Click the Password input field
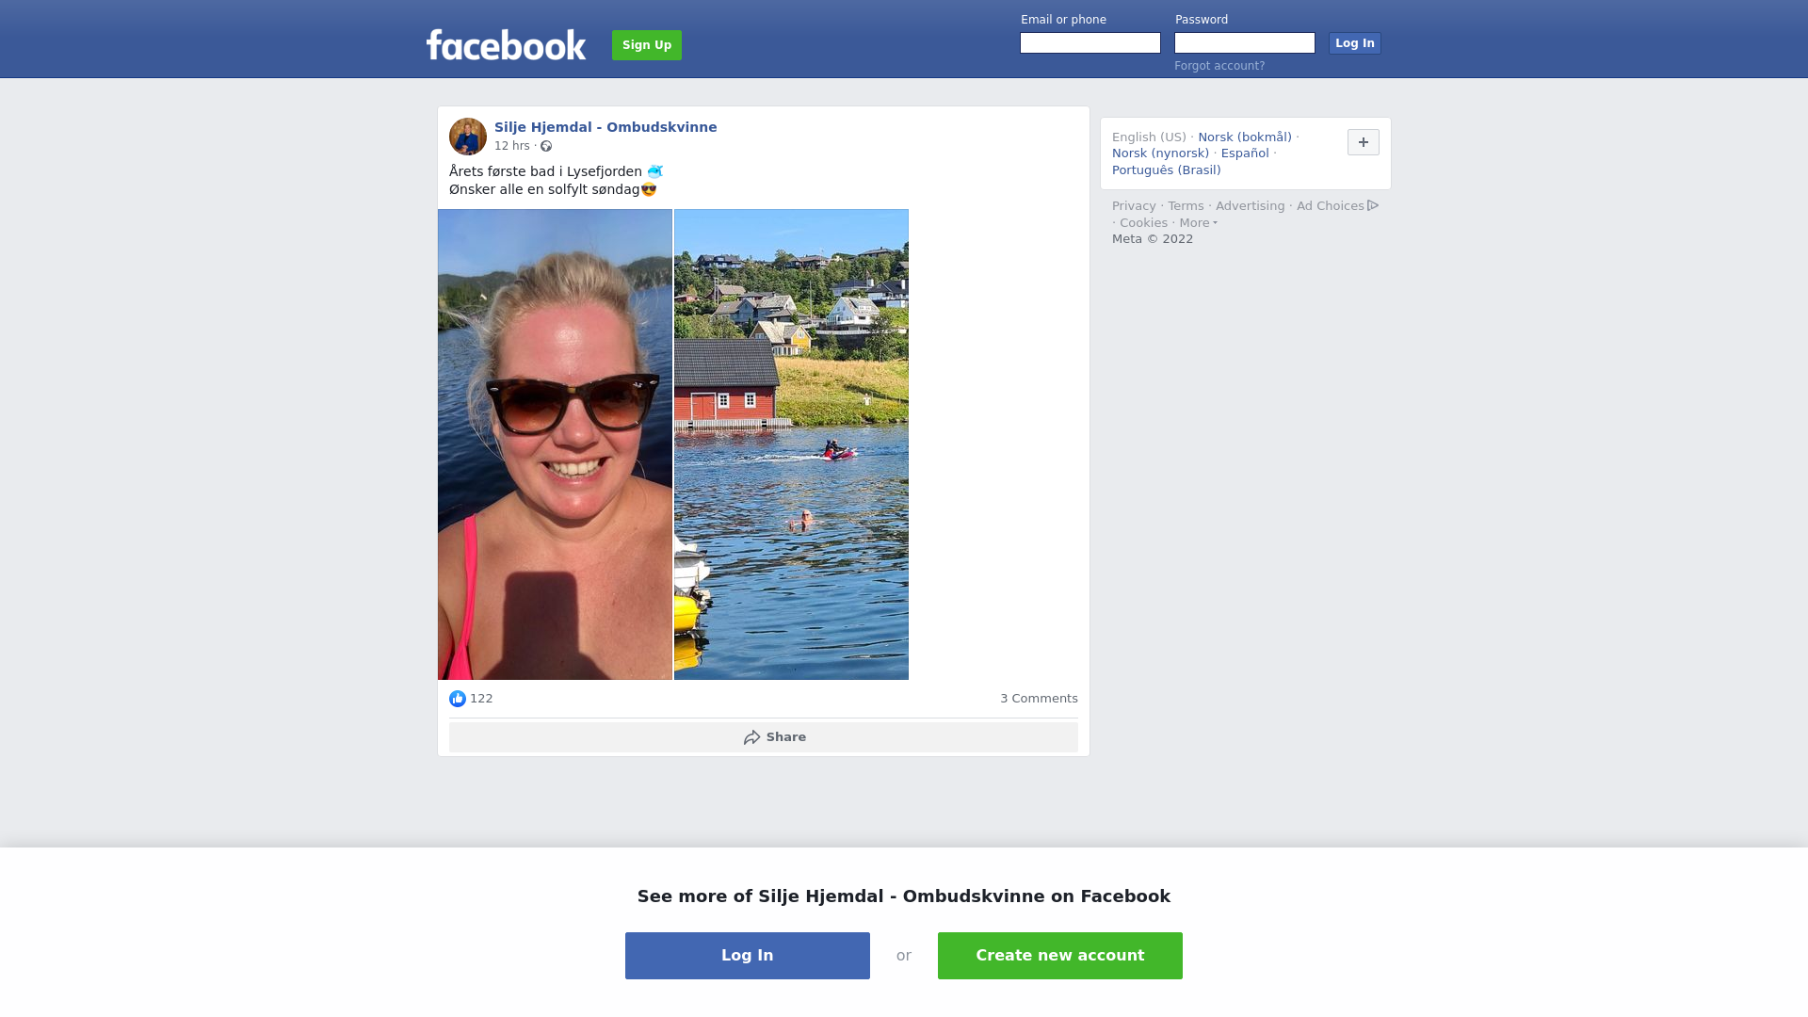 1245,43
